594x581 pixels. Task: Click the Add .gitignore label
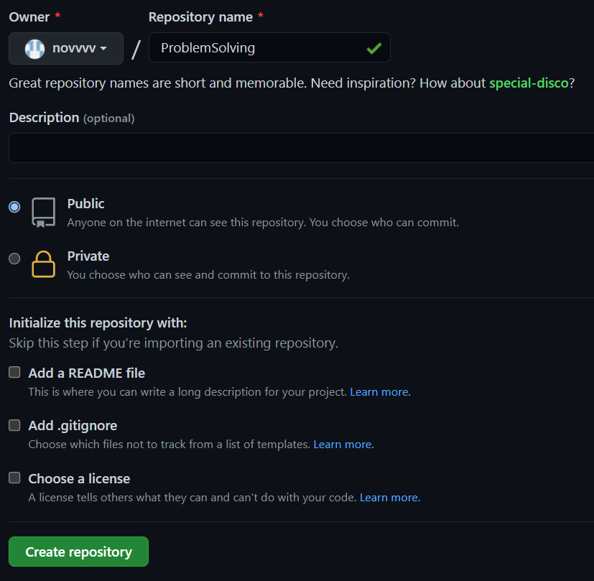pyautogui.click(x=73, y=426)
